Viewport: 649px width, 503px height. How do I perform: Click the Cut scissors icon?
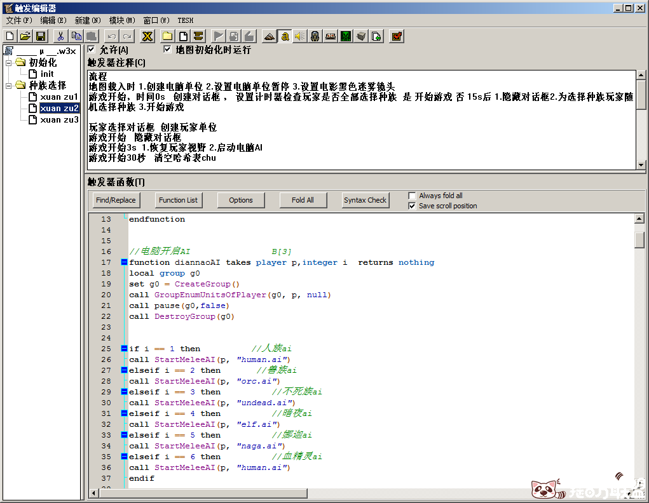tap(60, 36)
